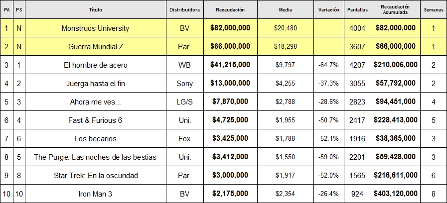Select El hombre de acero row title
This screenshot has height=203, width=447.
tap(96, 65)
